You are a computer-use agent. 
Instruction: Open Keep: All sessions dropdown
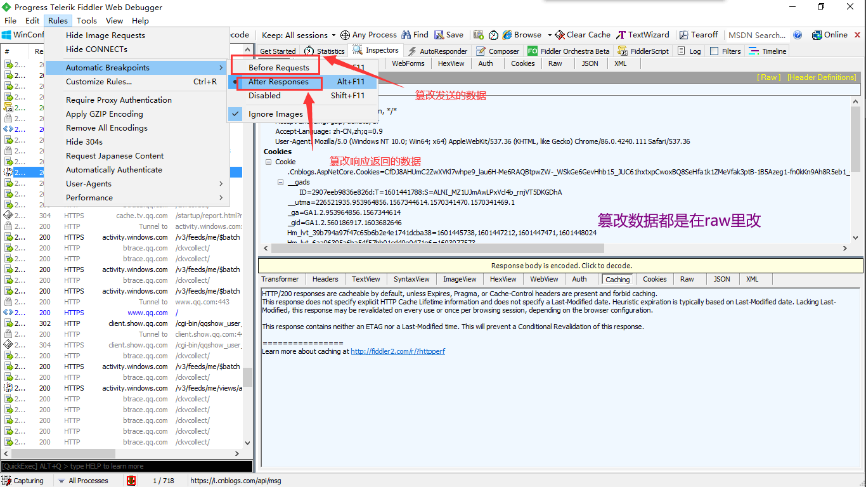point(299,35)
